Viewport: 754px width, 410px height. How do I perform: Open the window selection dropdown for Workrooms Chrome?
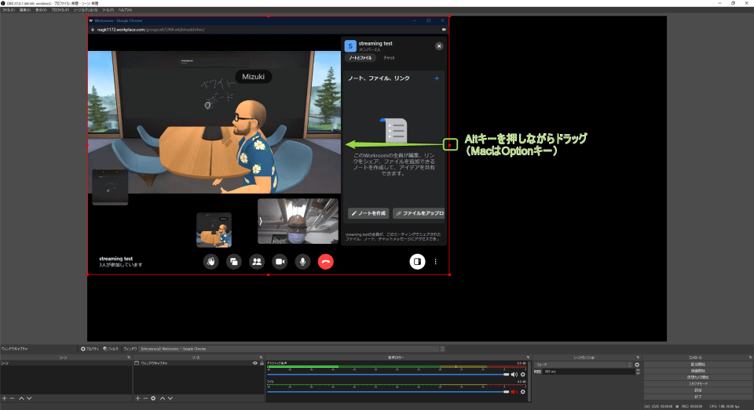click(291, 348)
